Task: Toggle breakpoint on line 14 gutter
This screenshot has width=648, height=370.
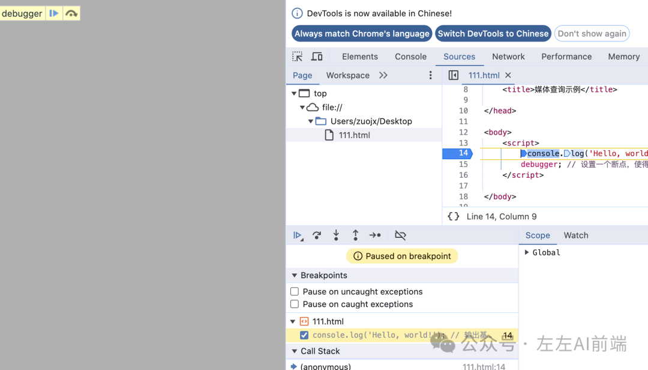Action: pos(457,154)
